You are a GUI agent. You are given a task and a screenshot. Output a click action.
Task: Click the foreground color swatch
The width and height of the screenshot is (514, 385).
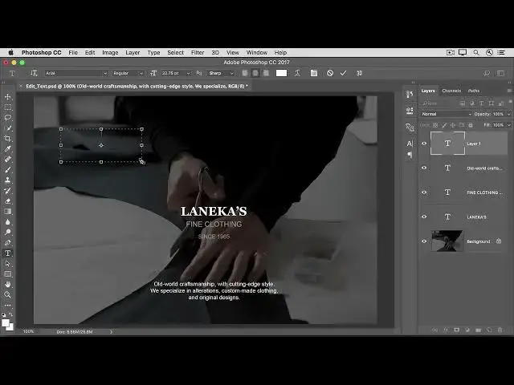tap(5, 323)
